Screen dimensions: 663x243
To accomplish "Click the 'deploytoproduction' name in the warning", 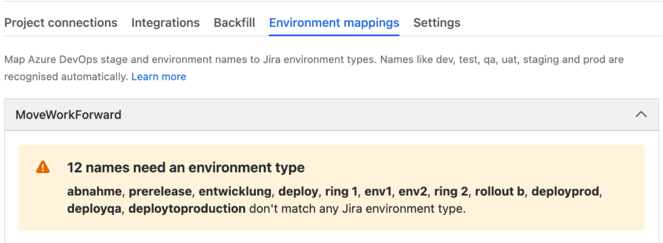I will click(x=187, y=209).
